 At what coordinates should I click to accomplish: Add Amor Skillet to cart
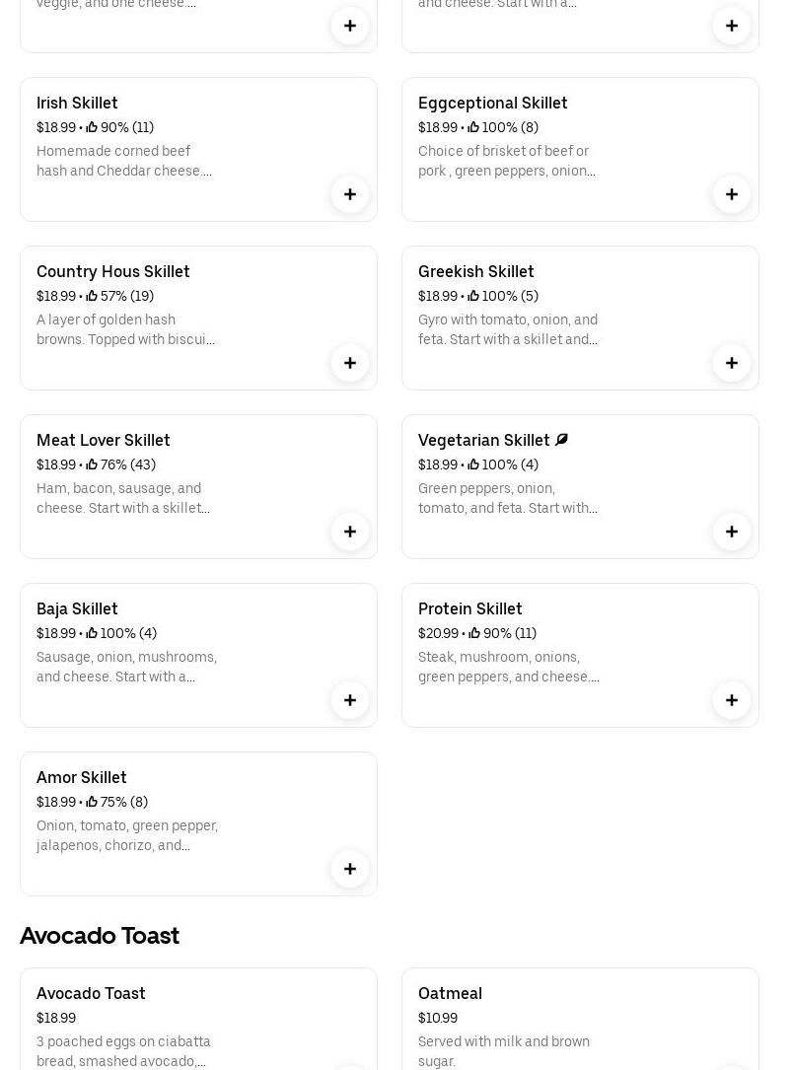350,869
